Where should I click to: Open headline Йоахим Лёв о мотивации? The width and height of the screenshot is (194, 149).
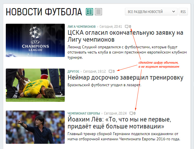click(x=119, y=123)
